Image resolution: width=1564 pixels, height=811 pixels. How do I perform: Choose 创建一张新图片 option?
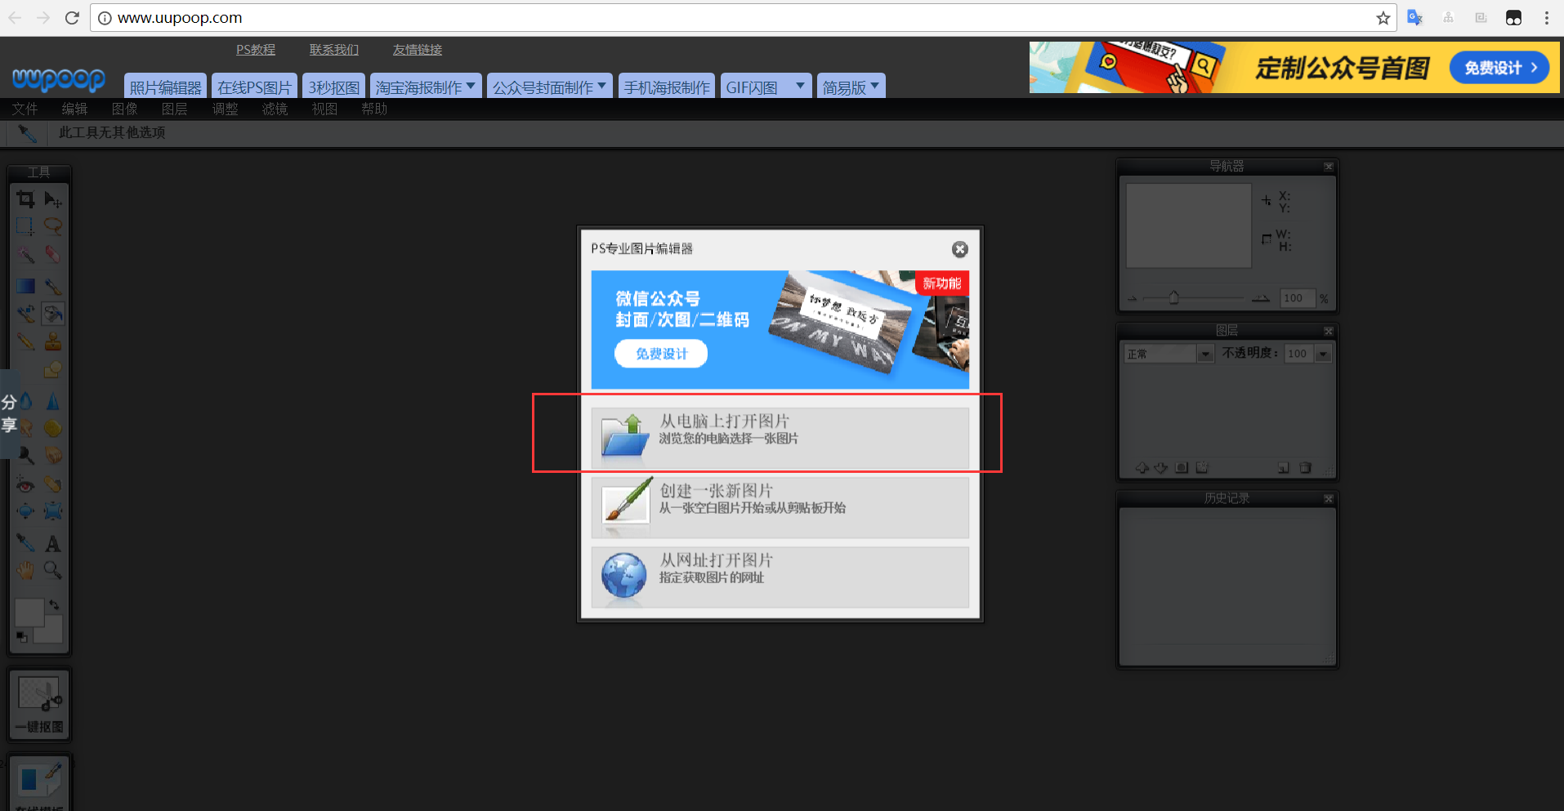click(x=780, y=508)
